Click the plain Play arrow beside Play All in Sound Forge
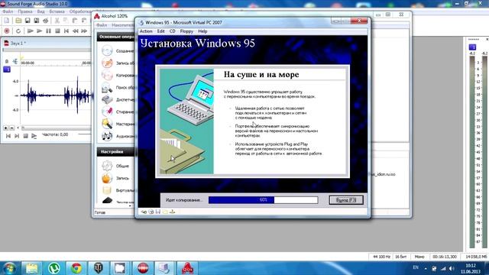489x275 pixels. tap(39, 31)
